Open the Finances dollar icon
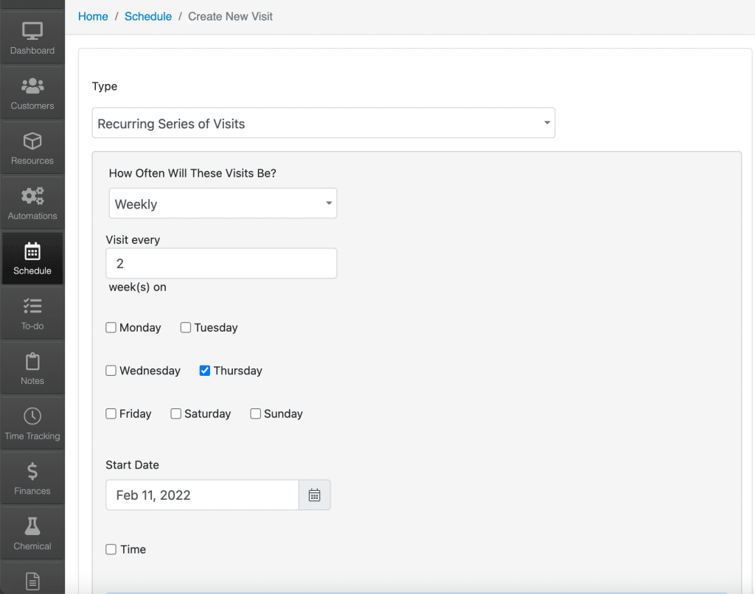The width and height of the screenshot is (755, 594). click(x=32, y=471)
